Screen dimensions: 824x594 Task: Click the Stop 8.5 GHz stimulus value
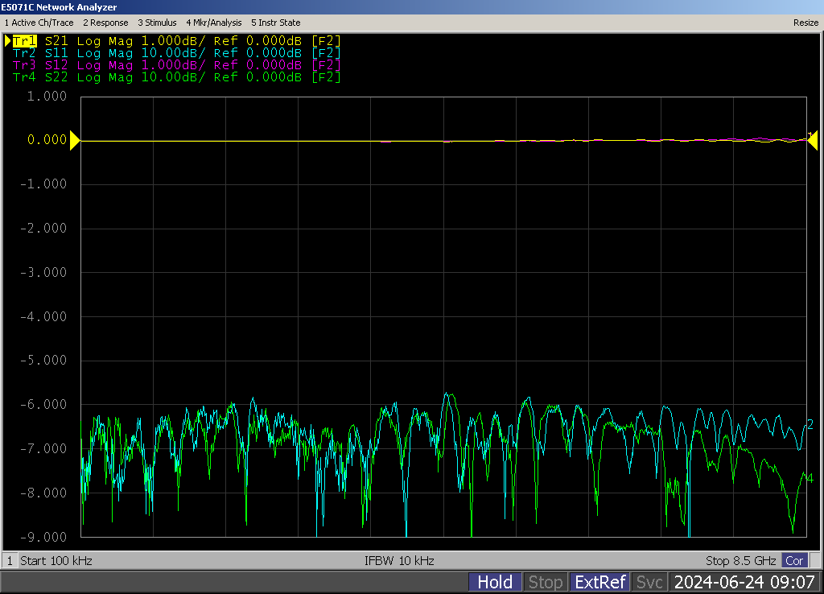tap(740, 560)
